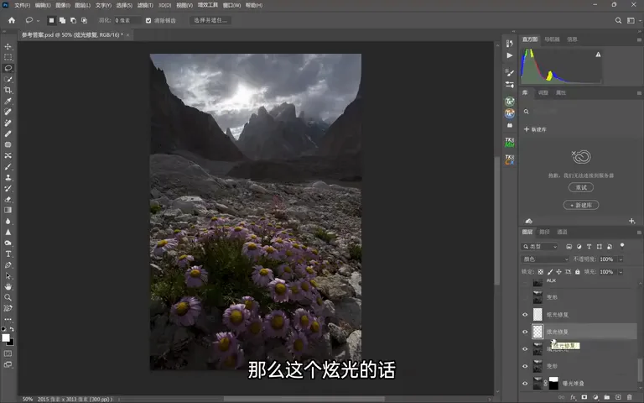
Task: Open the layer fx styles menu
Action: pyautogui.click(x=573, y=397)
